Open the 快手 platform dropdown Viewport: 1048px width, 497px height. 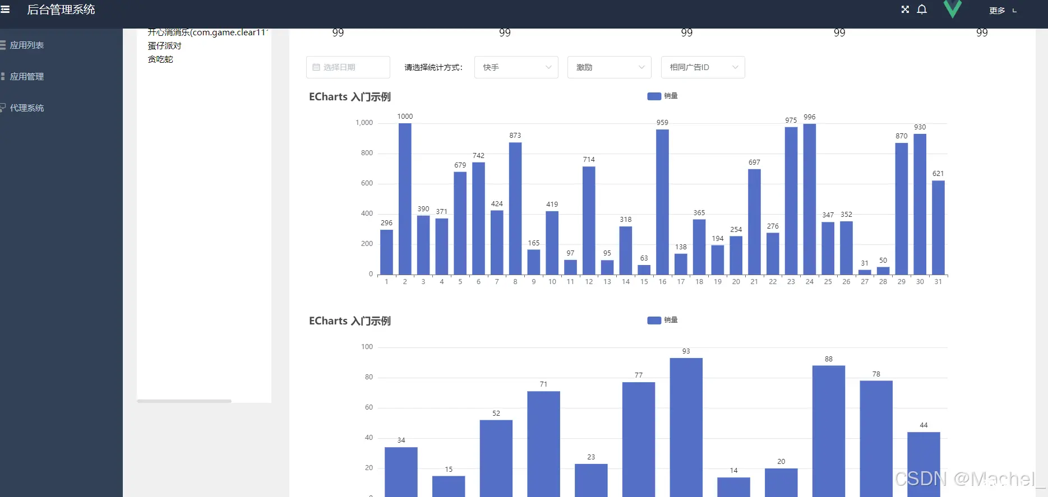pos(516,67)
